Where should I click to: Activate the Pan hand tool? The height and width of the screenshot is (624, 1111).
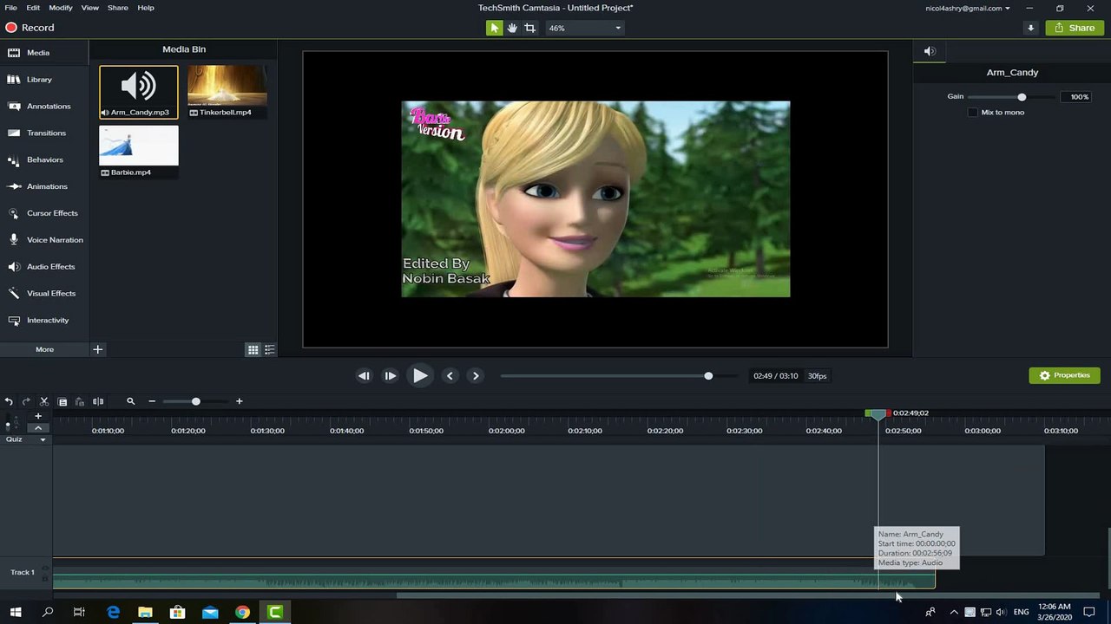click(512, 28)
